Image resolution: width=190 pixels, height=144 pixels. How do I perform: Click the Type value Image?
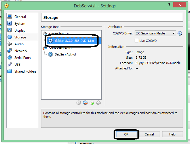pos(140,52)
